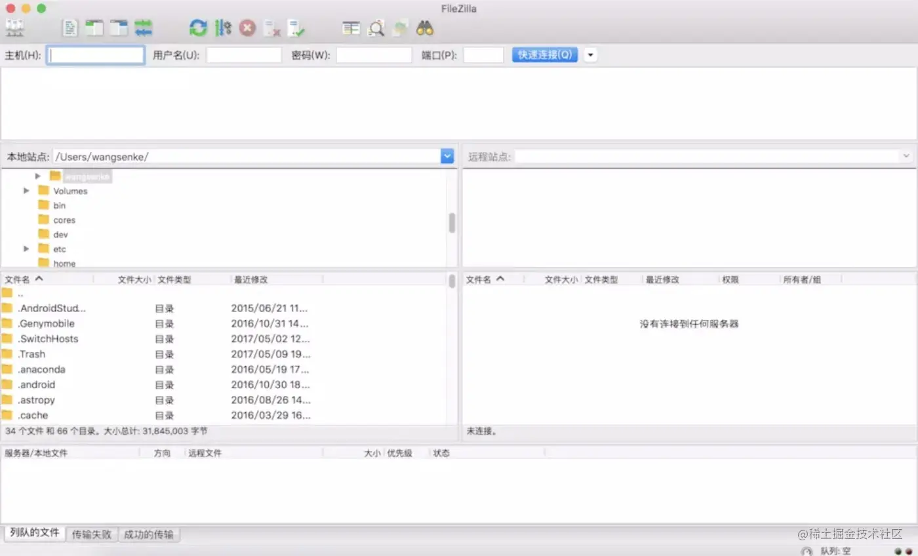
Task: Click the 主机(H) host input field
Action: 96,55
